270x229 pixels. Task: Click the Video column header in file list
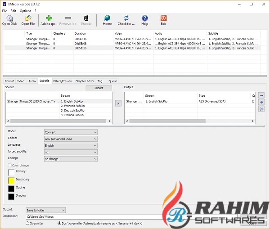pyautogui.click(x=133, y=33)
